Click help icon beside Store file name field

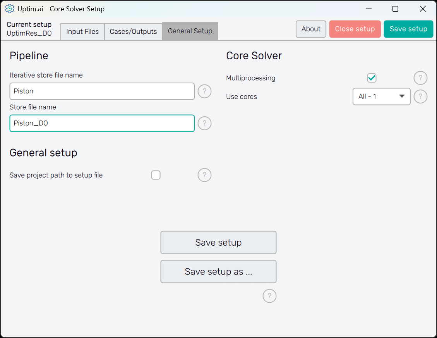204,123
